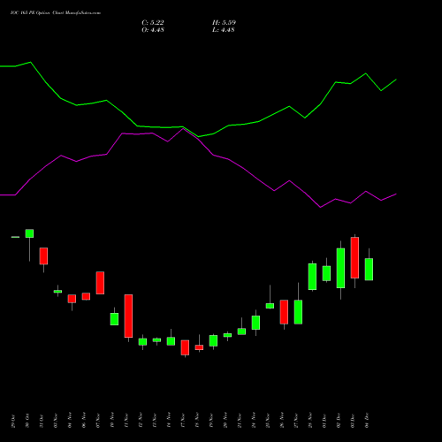Click the '31 Oct' date axis label
Viewport: 442px width, 442px height.
pyautogui.click(x=42, y=421)
